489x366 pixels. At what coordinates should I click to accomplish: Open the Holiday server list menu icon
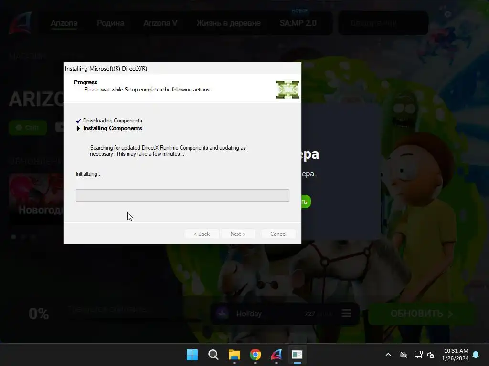pyautogui.click(x=346, y=314)
